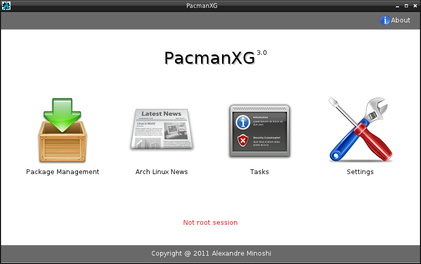Minimize the PacmanXG window

(x=397, y=6)
